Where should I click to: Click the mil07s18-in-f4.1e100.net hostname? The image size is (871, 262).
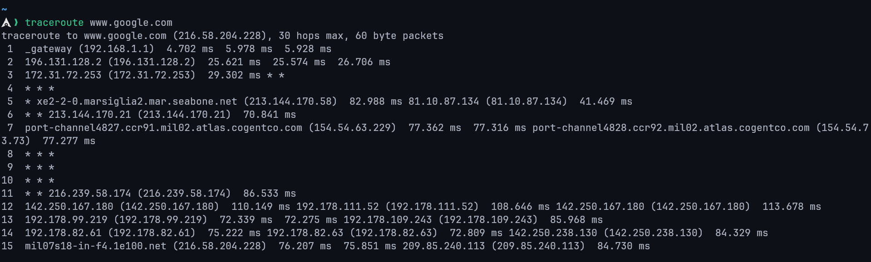coord(96,246)
